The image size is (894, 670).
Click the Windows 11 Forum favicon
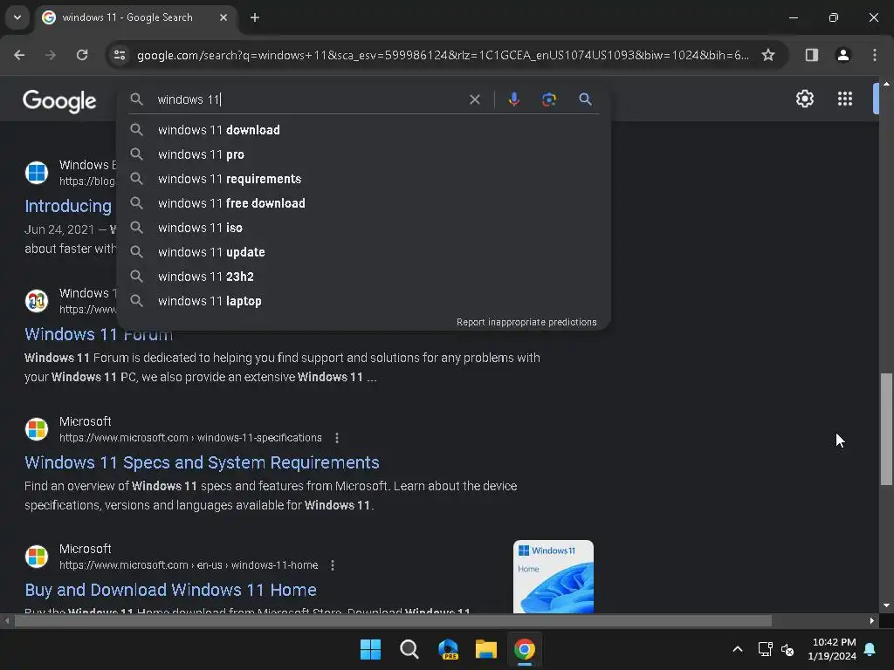click(x=37, y=301)
